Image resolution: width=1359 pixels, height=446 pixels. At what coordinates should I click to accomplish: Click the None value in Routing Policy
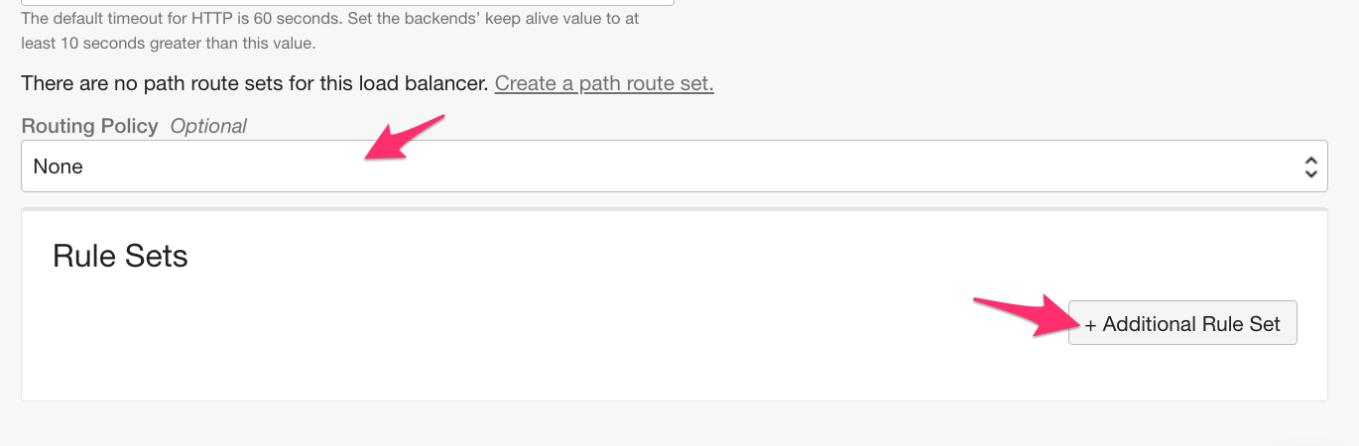click(x=59, y=167)
